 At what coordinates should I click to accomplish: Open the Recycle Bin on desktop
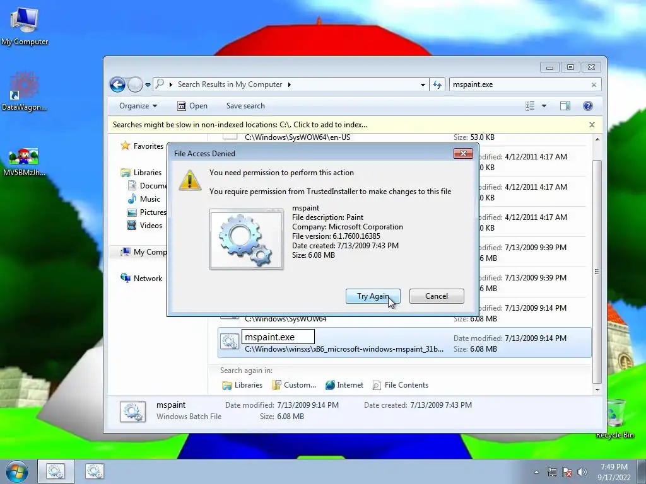pos(614,419)
